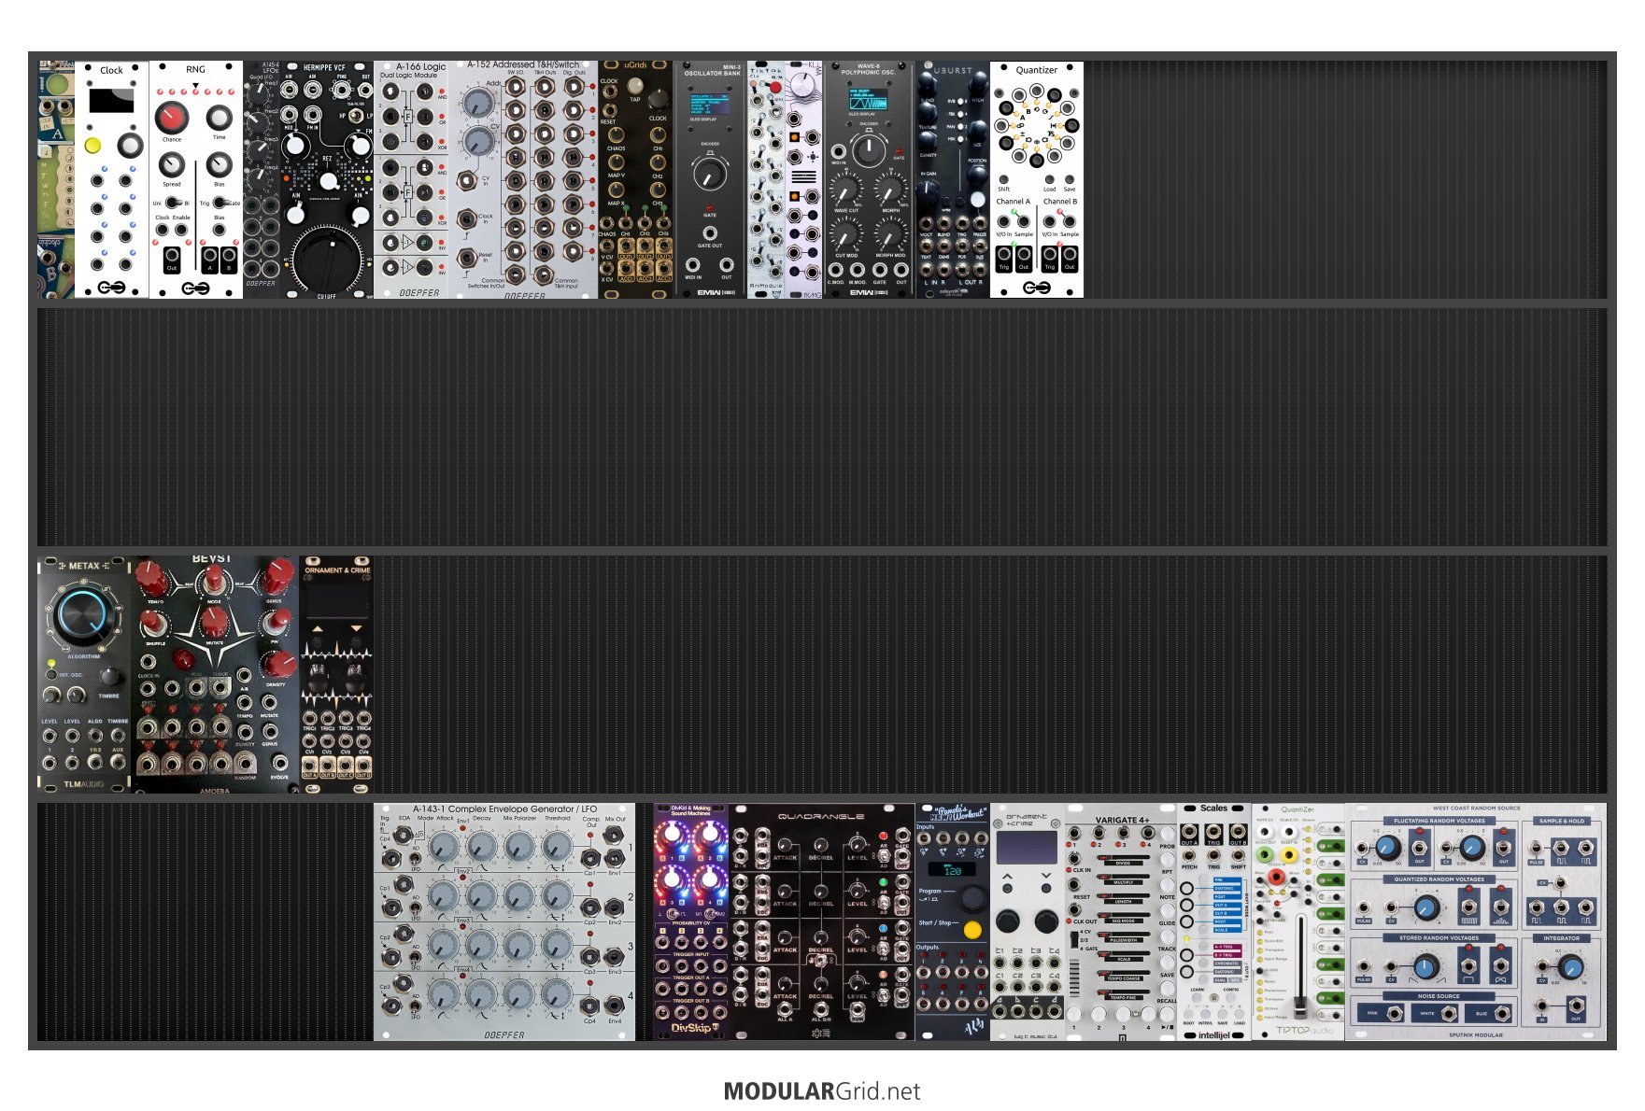Viewport: 1645px width, 1111px height.
Task: Click the red M/M button on TikTok
Action: coord(775,87)
